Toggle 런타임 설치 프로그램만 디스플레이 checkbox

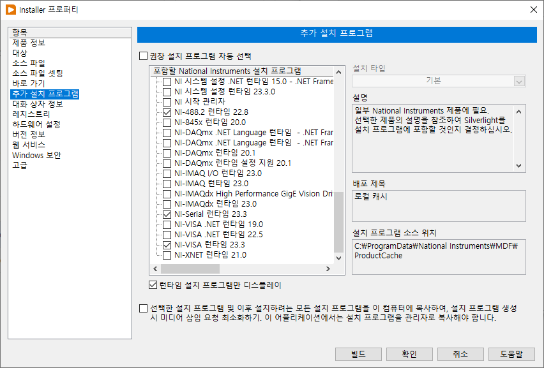[x=153, y=285]
